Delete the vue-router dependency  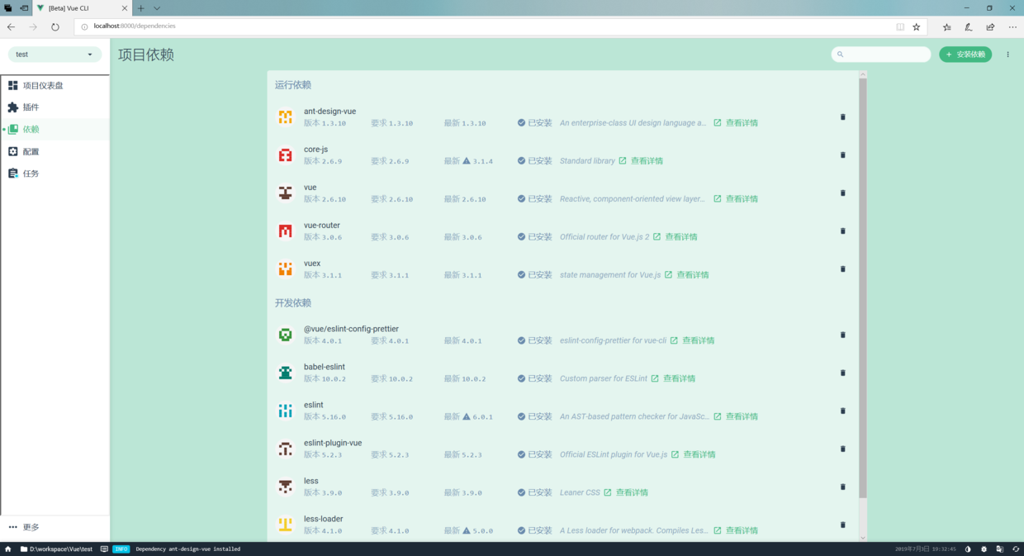[x=842, y=231]
